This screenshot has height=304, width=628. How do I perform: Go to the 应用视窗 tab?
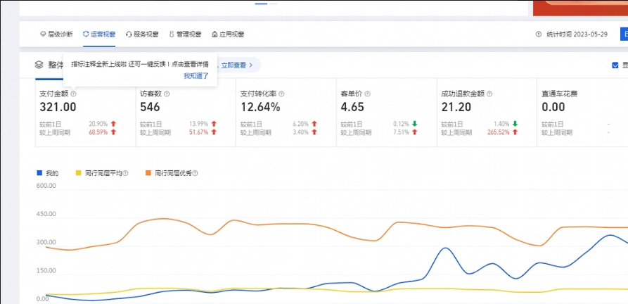(228, 34)
